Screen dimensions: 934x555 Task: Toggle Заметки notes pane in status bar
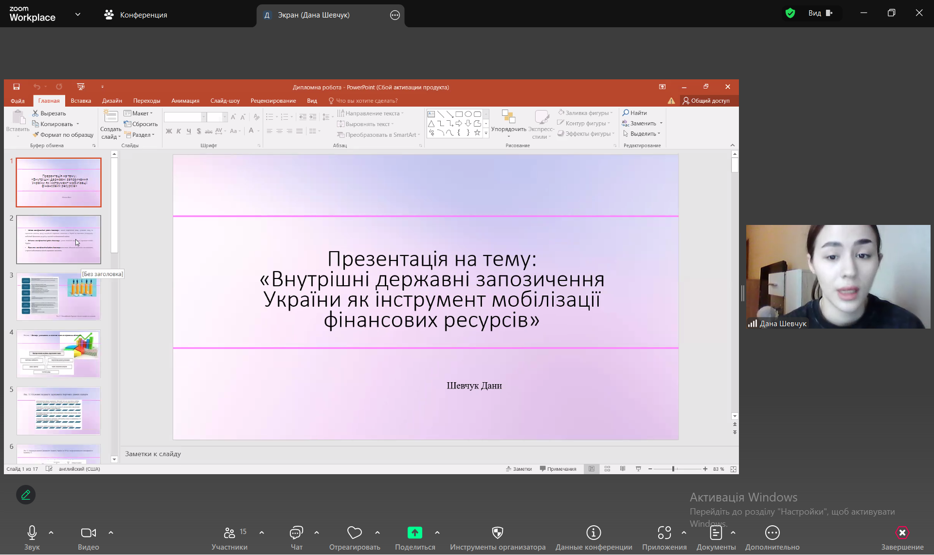click(519, 469)
